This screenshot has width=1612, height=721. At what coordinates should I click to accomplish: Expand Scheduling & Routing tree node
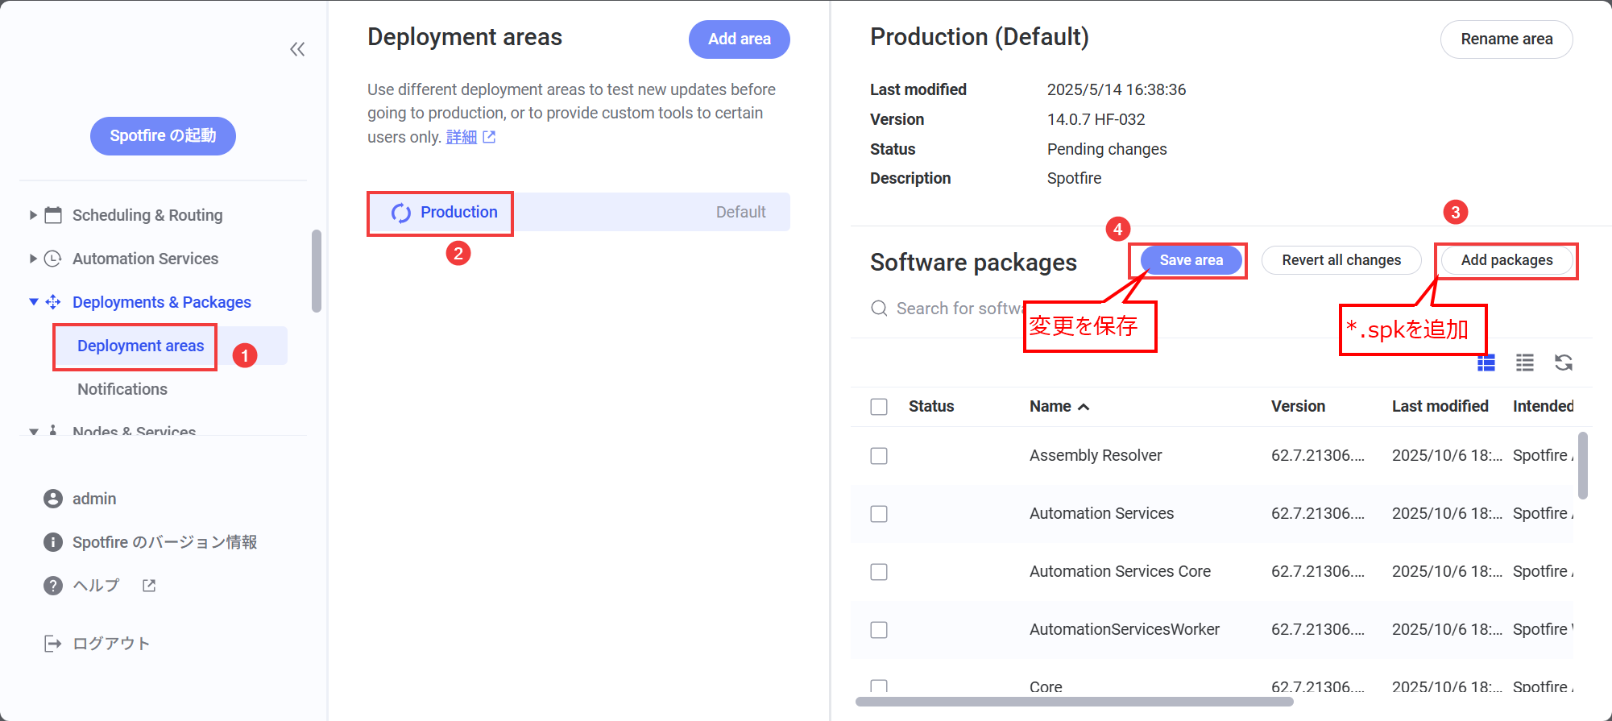(x=33, y=215)
